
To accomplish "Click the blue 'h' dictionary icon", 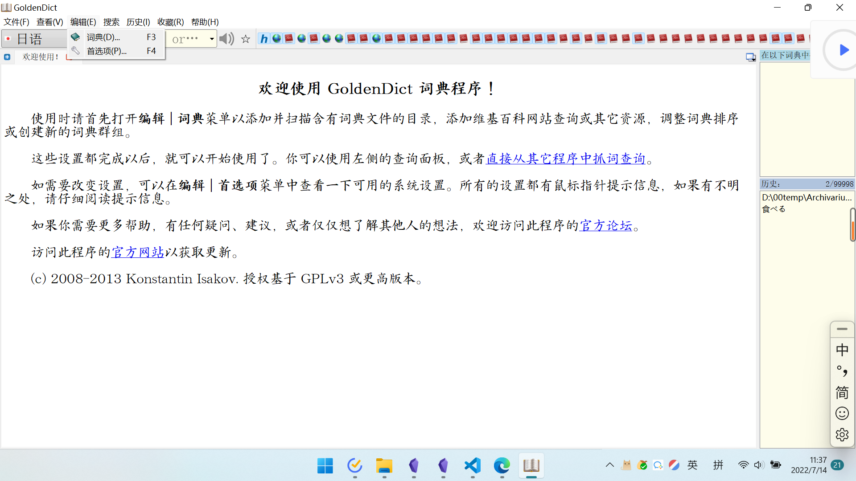I will click(x=264, y=39).
